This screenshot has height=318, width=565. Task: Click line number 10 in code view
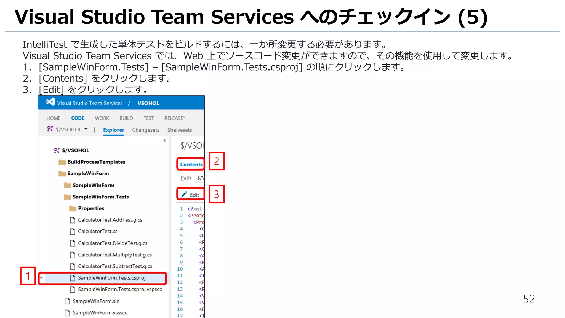point(180,269)
